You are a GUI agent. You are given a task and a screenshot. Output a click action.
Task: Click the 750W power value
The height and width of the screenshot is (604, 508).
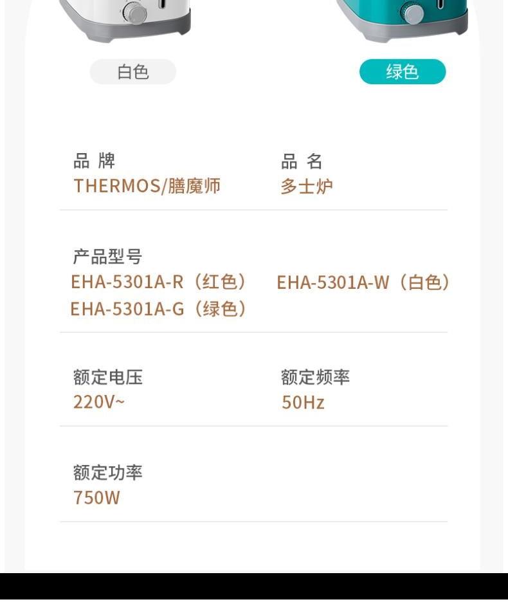coord(96,498)
